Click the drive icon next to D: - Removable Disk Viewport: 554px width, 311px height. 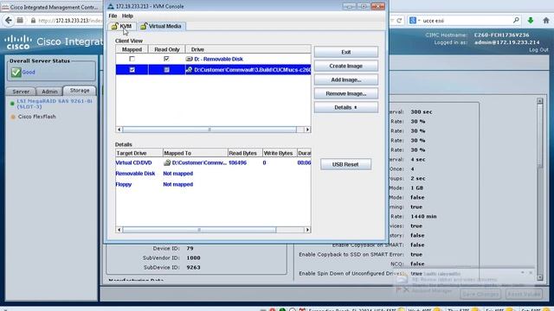point(189,59)
